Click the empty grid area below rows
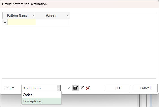The width and height of the screenshot is (159, 107). pos(79,52)
